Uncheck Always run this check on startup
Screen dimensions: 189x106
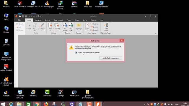point(76,53)
